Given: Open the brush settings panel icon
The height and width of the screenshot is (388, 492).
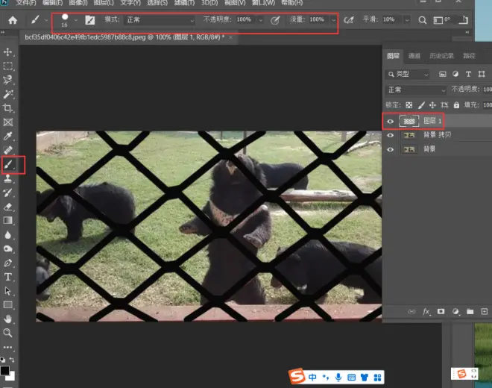Looking at the screenshot, I should tap(90, 20).
